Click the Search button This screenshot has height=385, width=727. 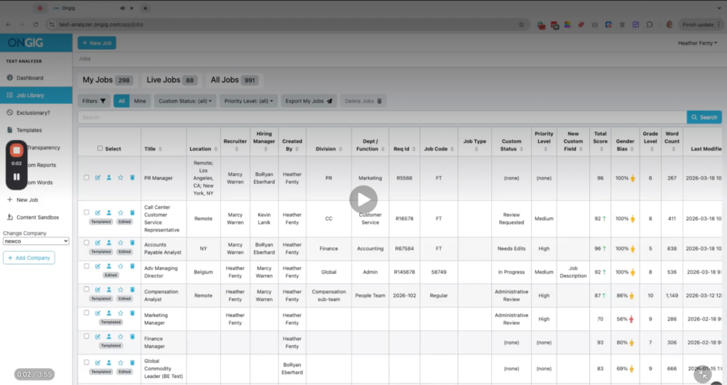click(704, 117)
